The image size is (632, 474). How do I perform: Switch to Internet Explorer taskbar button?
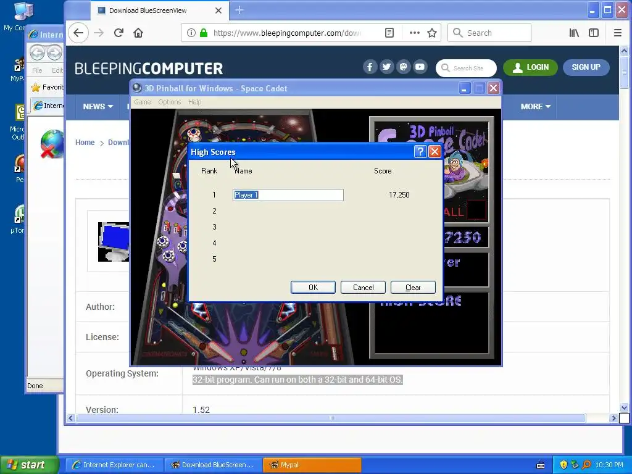tap(114, 465)
